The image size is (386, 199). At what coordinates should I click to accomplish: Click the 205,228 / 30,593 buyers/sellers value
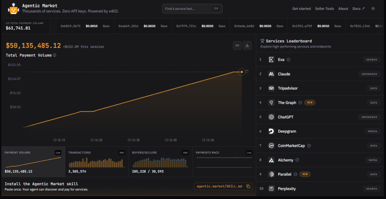[x=148, y=171]
